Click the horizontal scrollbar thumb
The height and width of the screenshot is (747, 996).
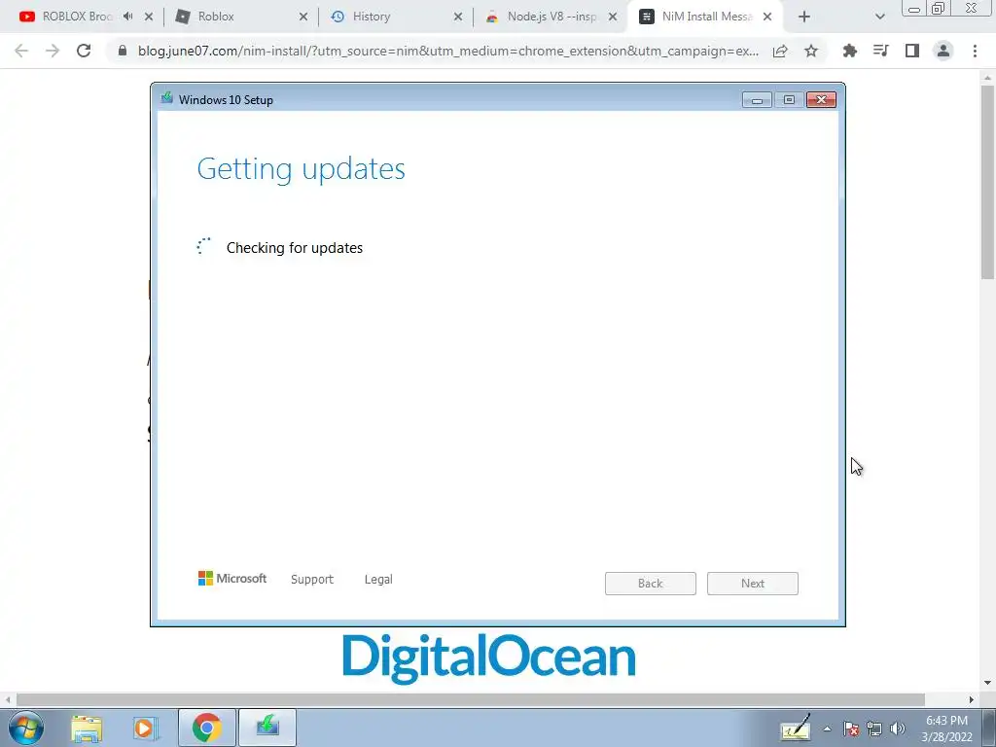[x=470, y=699]
